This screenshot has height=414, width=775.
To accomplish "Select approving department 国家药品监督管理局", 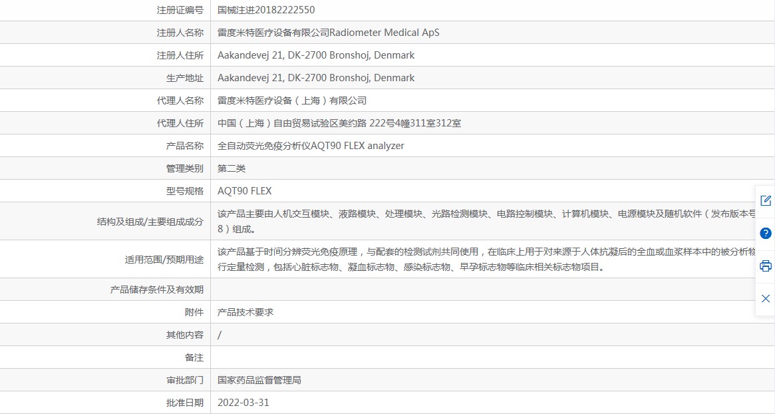I will (x=259, y=380).
